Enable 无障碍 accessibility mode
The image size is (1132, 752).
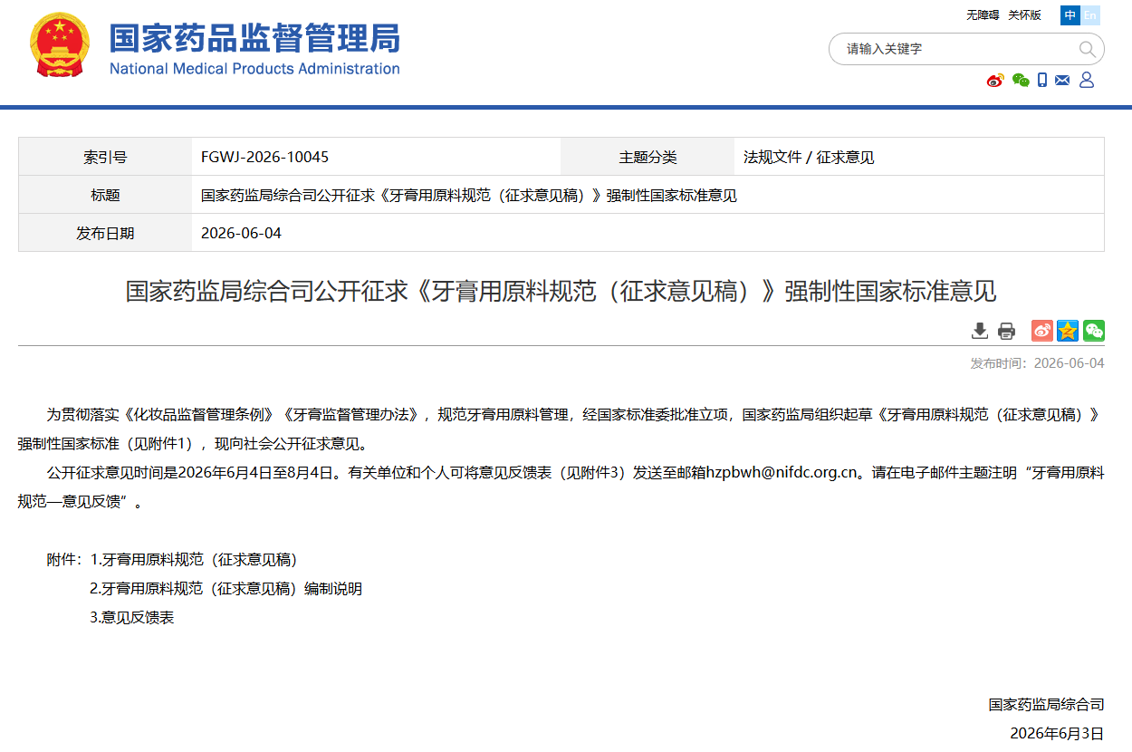[983, 15]
